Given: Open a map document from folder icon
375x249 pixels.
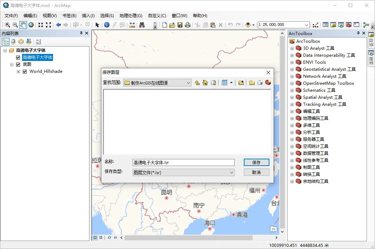Looking at the screenshot, I should tap(172, 25).
